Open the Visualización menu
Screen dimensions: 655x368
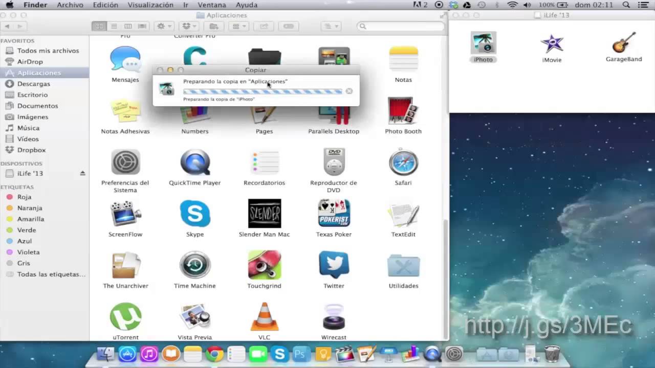point(150,5)
